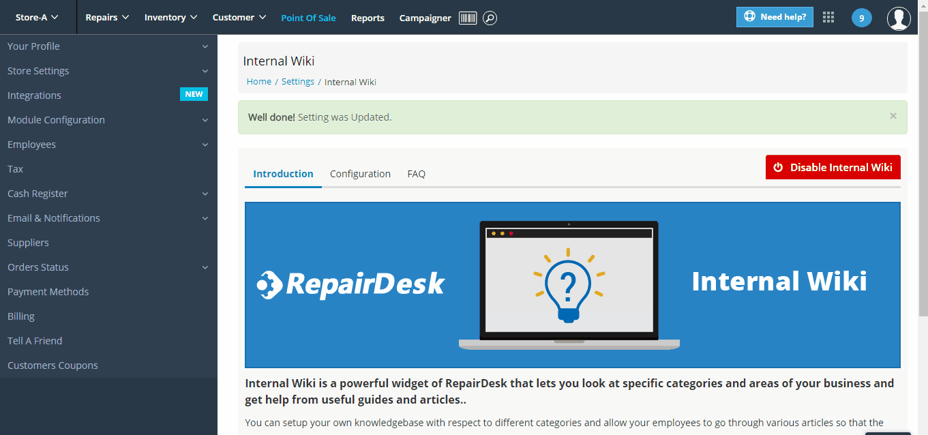The image size is (928, 435).
Task: Open the search magnifier icon
Action: click(490, 18)
